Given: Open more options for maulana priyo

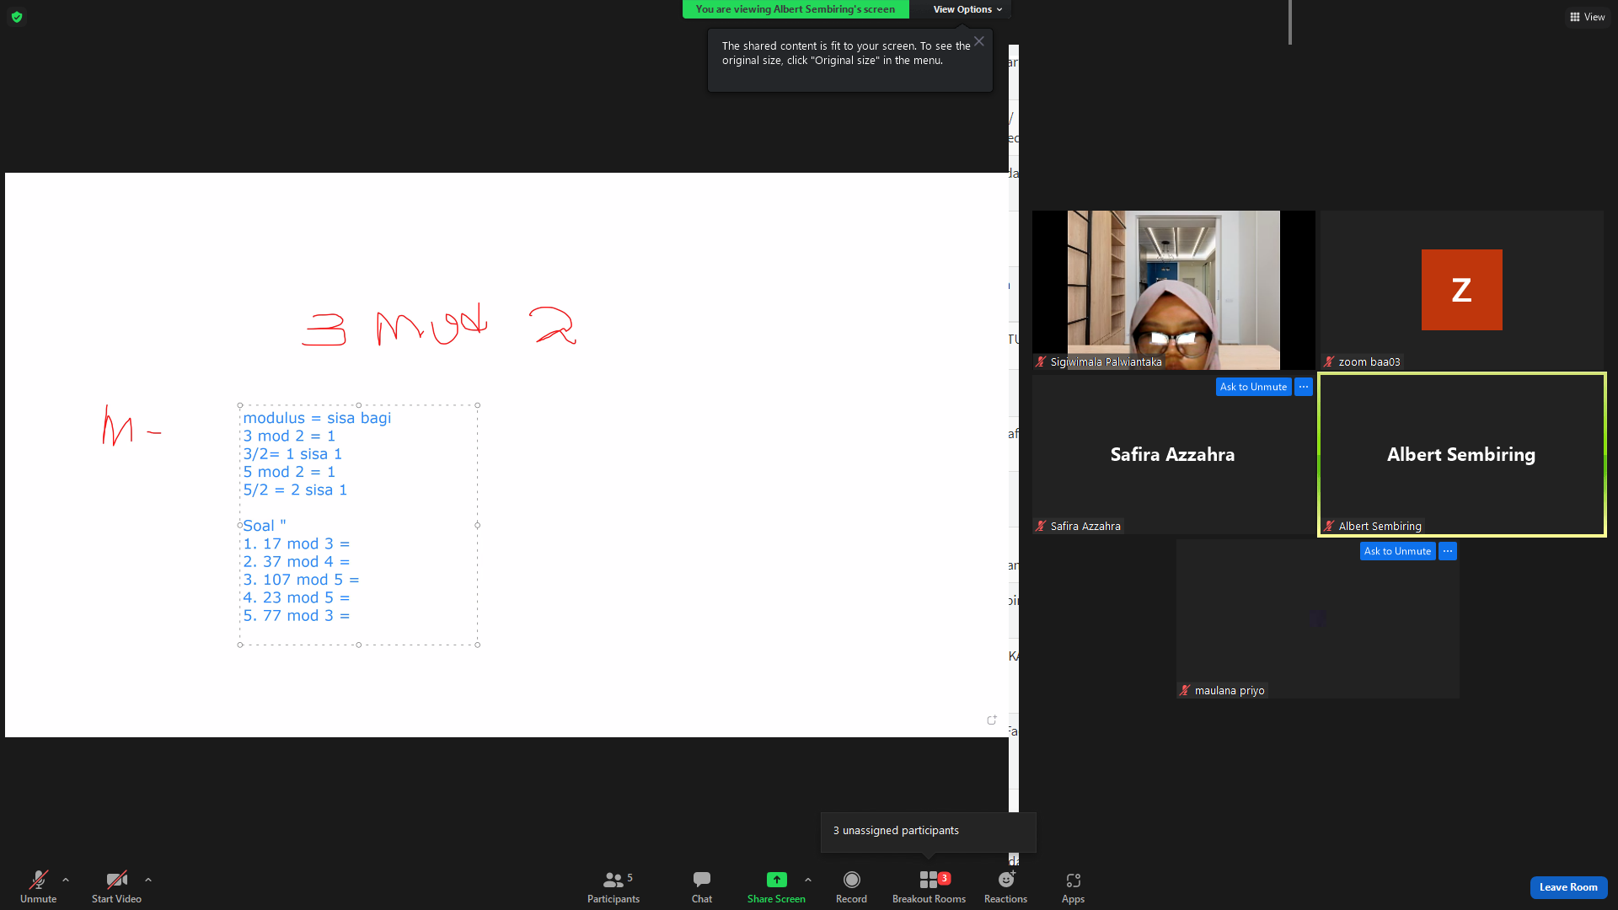Looking at the screenshot, I should pyautogui.click(x=1448, y=551).
